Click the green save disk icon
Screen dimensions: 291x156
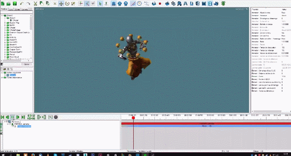[15, 3]
